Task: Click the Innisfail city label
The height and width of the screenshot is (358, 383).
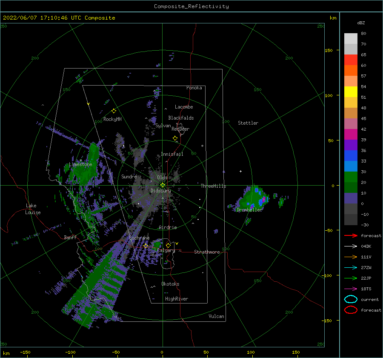Action: pyautogui.click(x=172, y=154)
